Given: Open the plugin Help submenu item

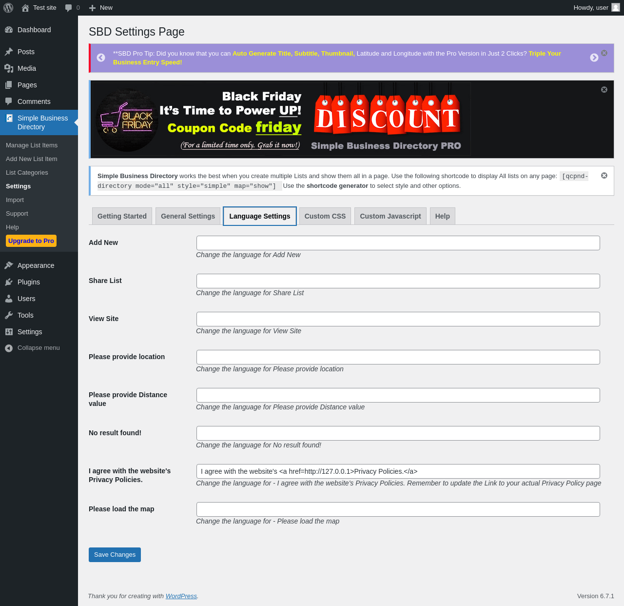Looking at the screenshot, I should coord(12,227).
